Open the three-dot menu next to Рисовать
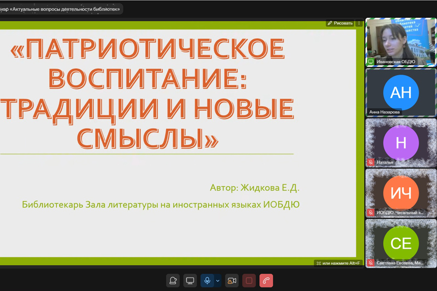Screen dimensions: 437x291 [359, 23]
